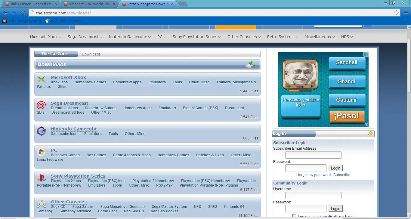
Task: Click Login button under Subscriber Login
Action: coord(335,168)
